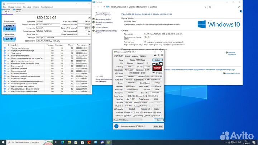
Task: Open the Radeon RX 570 Series GPU selector dropdown
Action: coord(128,120)
